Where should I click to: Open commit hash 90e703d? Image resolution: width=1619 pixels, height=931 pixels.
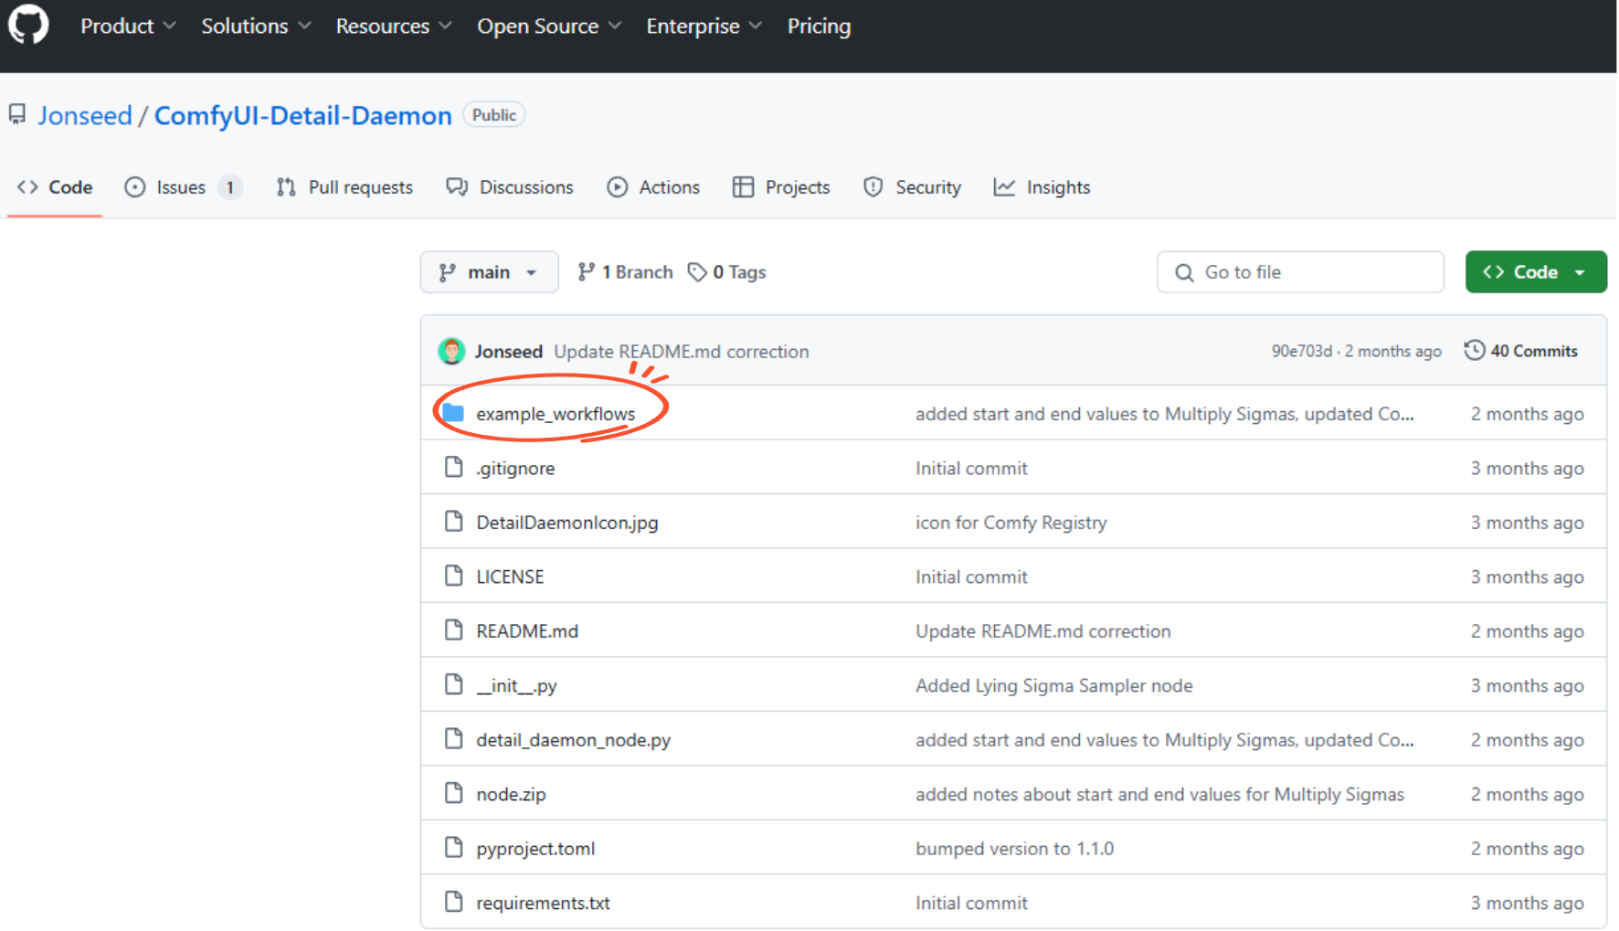tap(1302, 352)
